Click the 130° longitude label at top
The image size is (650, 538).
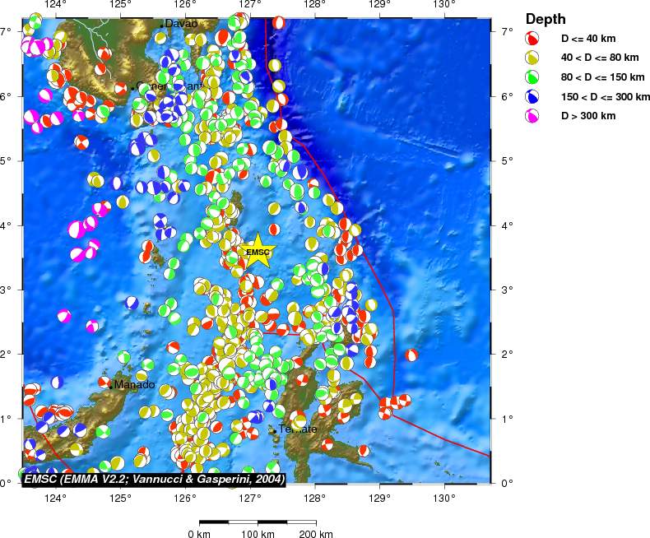click(x=444, y=5)
